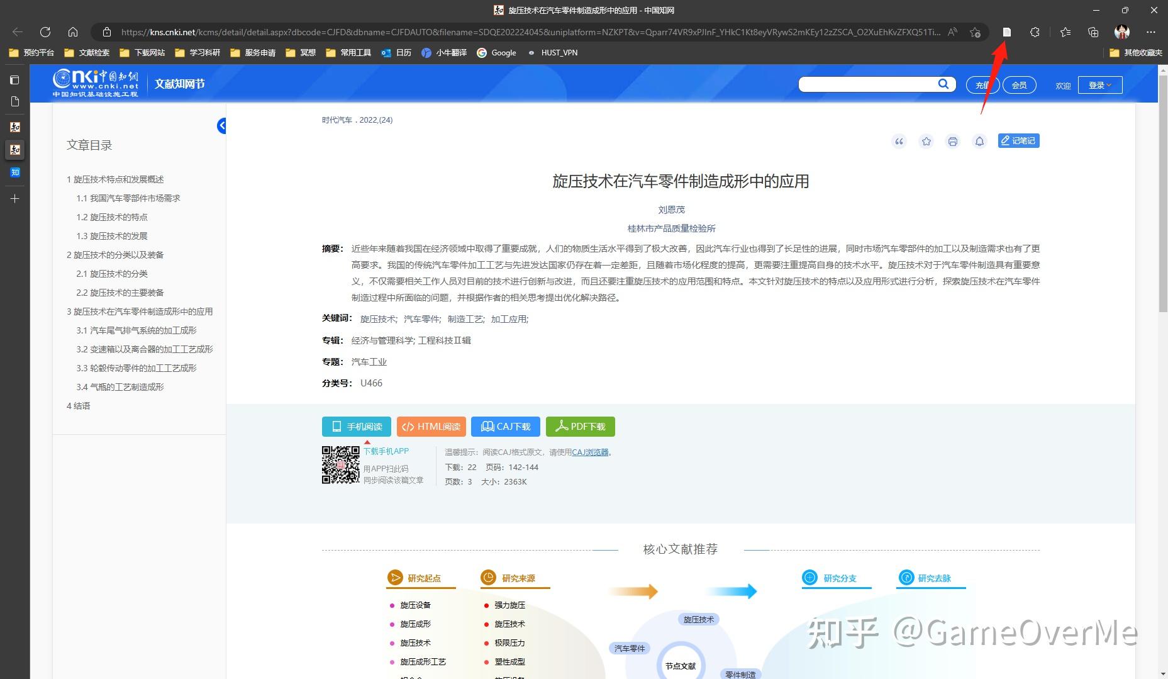1168x679 pixels.
Task: Open the browser more-options (...) menu
Action: (x=1152, y=31)
